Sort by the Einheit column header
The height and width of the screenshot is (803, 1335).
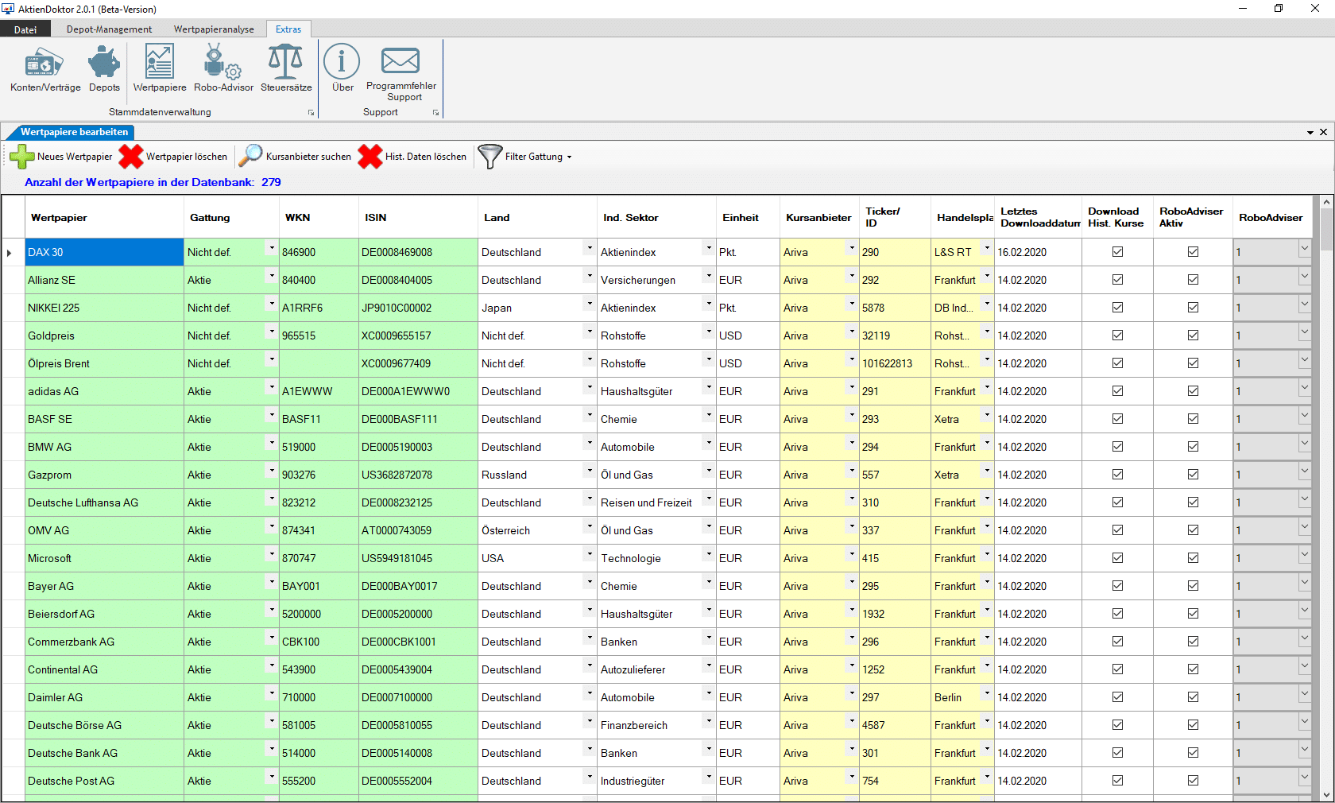[x=748, y=217]
